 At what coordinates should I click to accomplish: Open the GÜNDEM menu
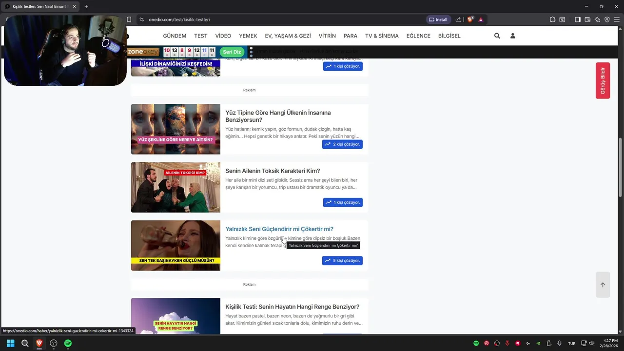point(175,36)
